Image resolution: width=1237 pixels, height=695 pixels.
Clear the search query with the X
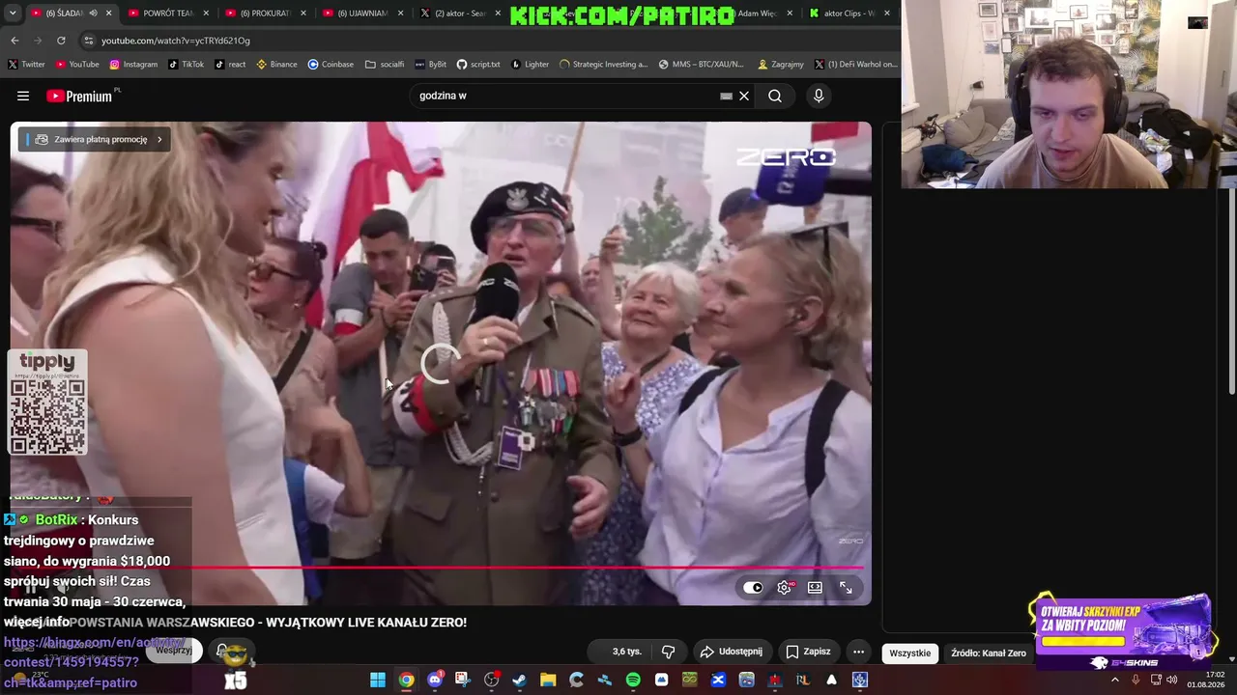click(x=744, y=96)
